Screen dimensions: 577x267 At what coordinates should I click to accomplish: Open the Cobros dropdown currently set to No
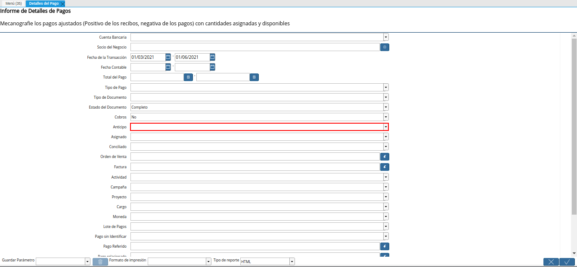click(x=385, y=117)
